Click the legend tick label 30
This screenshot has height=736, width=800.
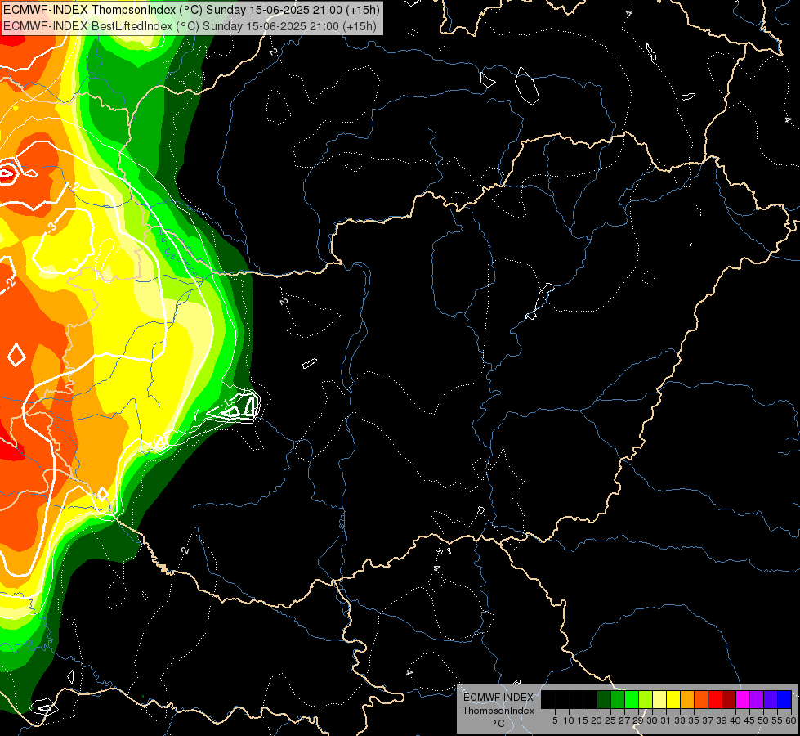tap(652, 720)
